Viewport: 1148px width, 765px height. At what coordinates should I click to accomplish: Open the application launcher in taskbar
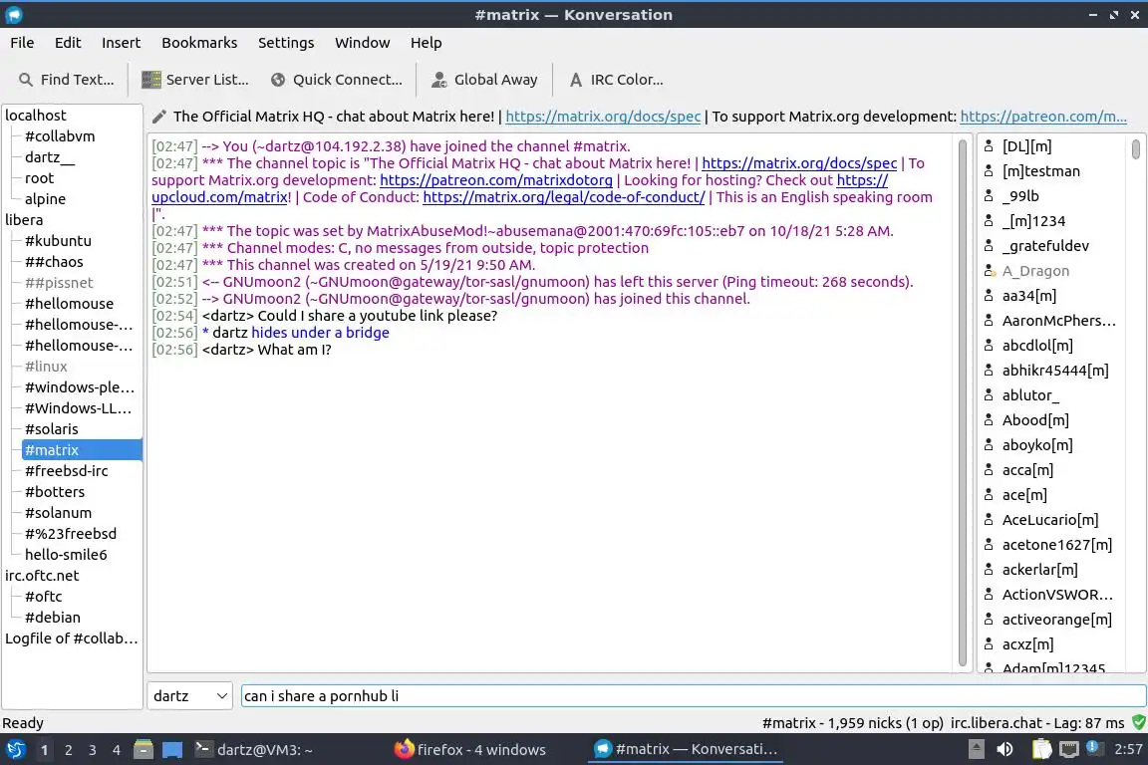(x=15, y=750)
